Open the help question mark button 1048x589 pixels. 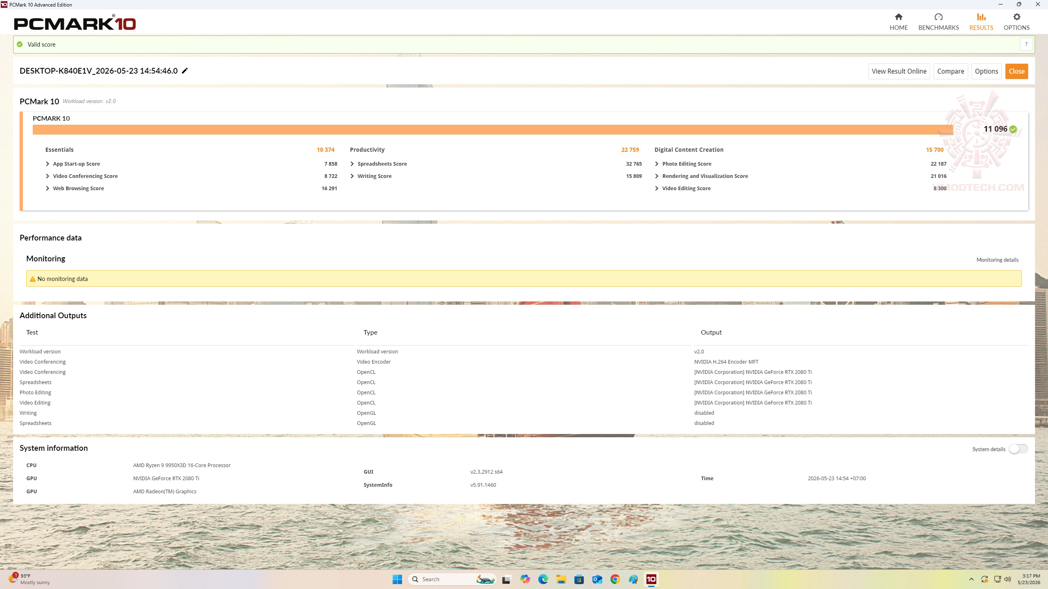1026,44
